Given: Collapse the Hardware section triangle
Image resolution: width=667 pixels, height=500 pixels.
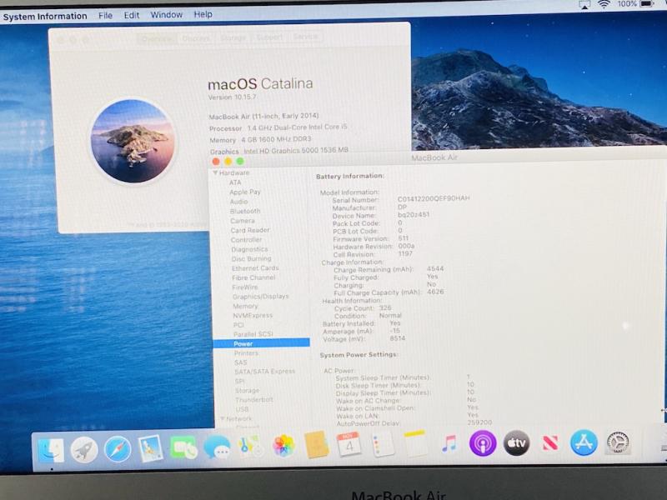Looking at the screenshot, I should [x=215, y=173].
